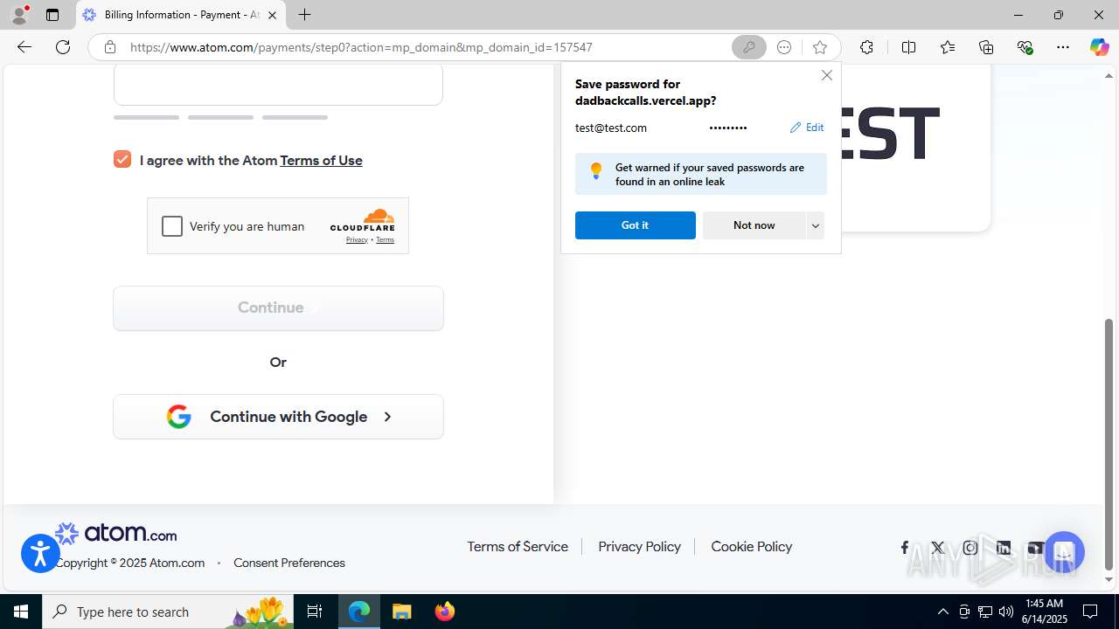Viewport: 1119px width, 629px height.
Task: Launch the Copilot sidebar icon
Action: point(1099,47)
